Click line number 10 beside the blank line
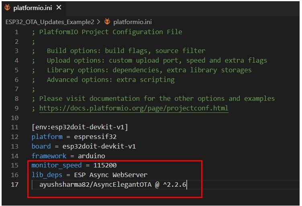 pos(14,118)
